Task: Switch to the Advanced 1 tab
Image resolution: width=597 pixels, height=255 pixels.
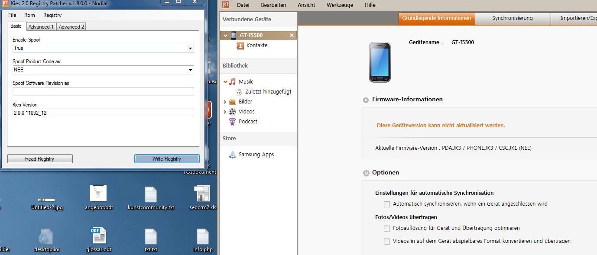Action: 41,27
